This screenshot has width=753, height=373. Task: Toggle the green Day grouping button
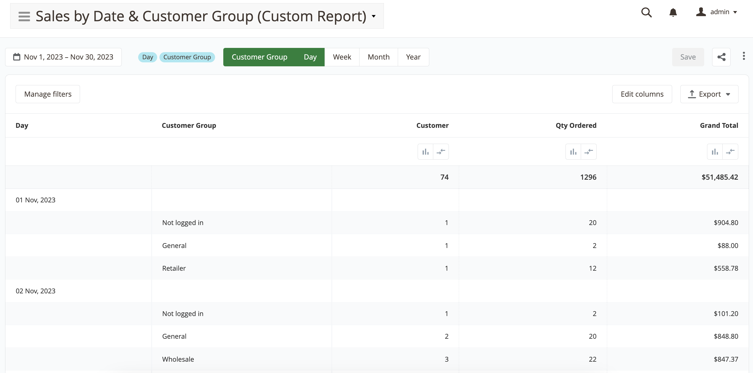(x=310, y=57)
